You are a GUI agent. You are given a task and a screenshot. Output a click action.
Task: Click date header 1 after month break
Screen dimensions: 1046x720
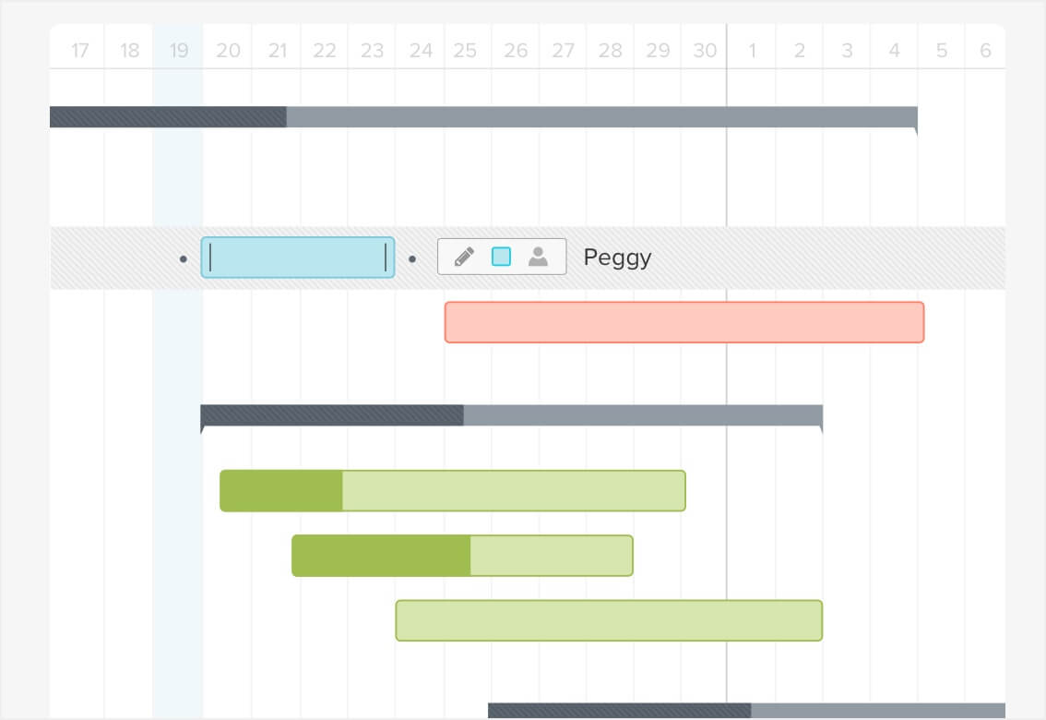pyautogui.click(x=752, y=50)
